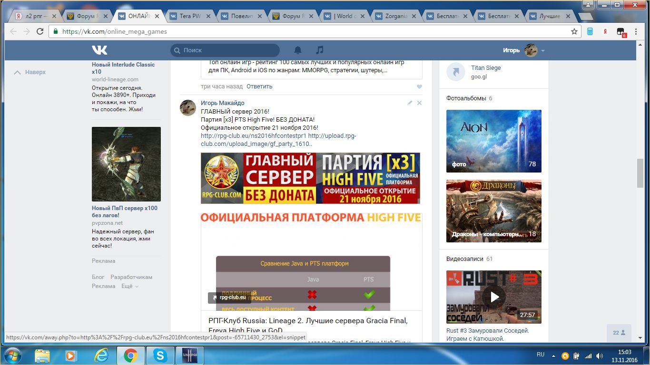Show hidden tray icons arrow
This screenshot has height=365, width=650.
[554, 355]
